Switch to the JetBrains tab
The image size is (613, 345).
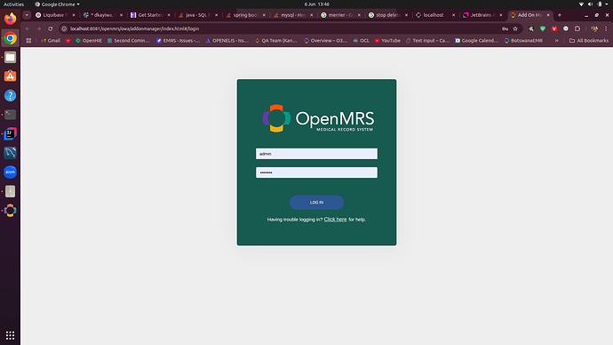482,15
